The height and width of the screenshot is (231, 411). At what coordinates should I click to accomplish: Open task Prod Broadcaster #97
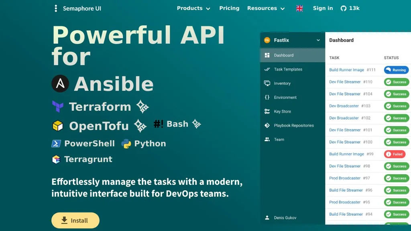pyautogui.click(x=350, y=178)
